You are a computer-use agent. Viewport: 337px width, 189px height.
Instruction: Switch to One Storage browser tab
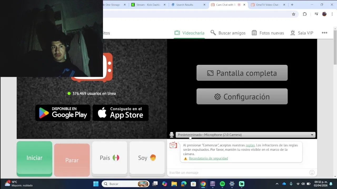[x=112, y=5]
